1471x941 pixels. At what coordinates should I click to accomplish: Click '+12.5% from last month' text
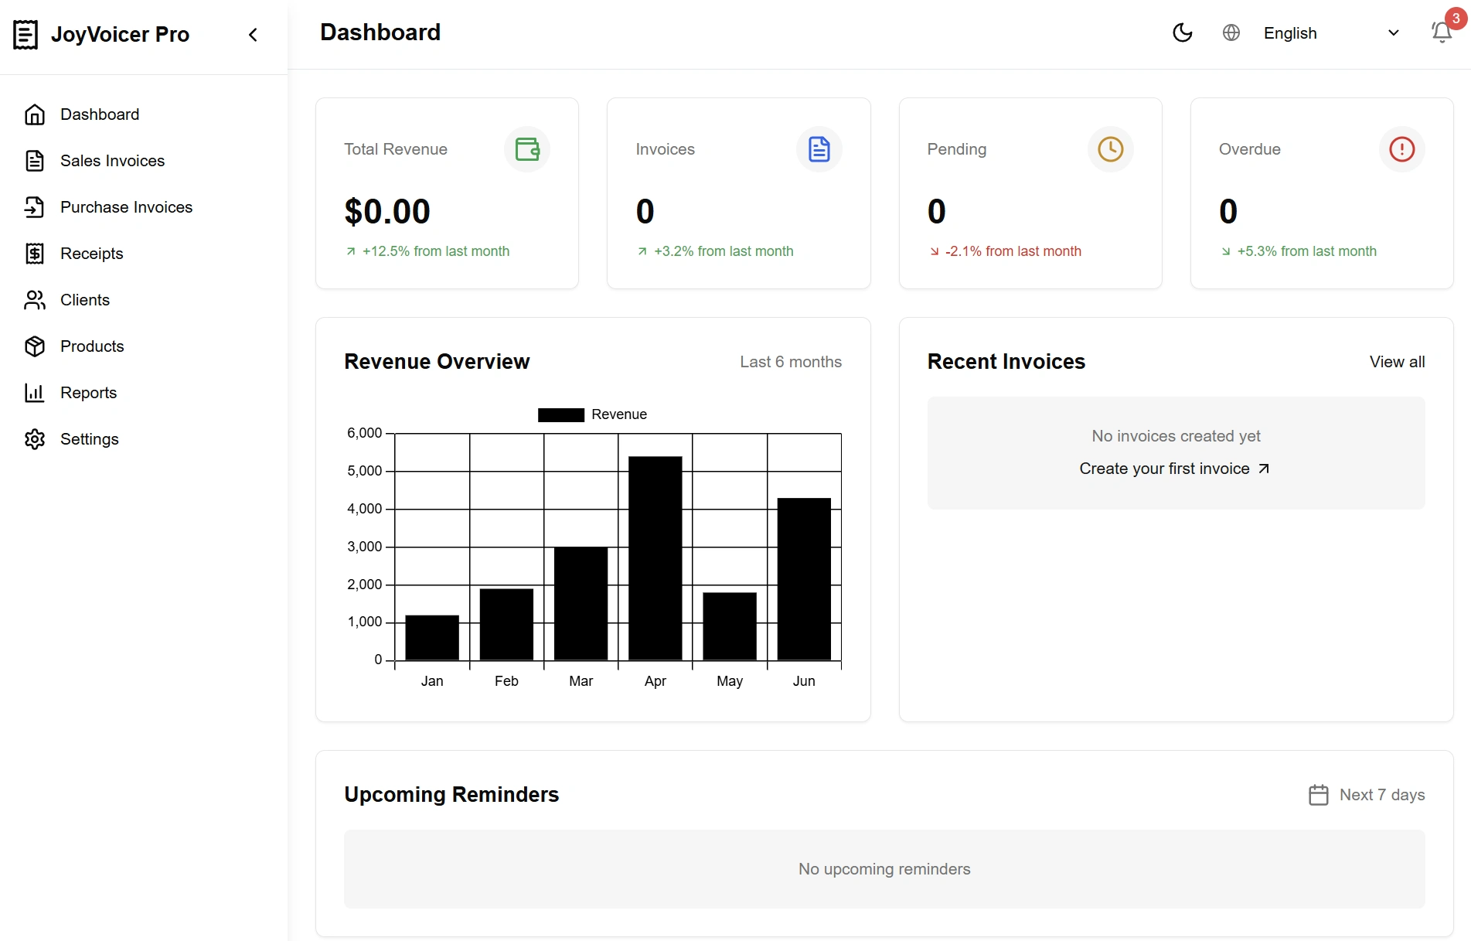point(436,251)
